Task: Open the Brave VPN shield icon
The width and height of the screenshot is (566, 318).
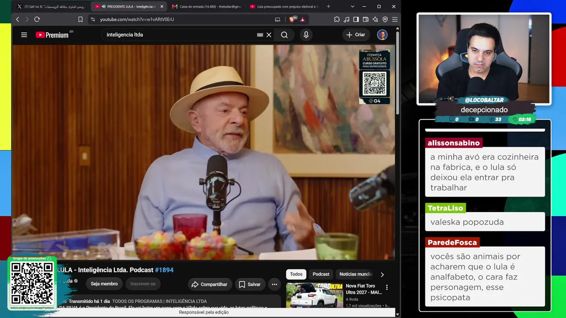Action: [385, 19]
